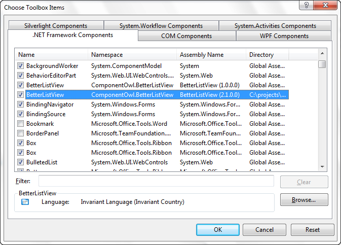Click into the Filter text field
341x245 pixels.
pos(156,181)
